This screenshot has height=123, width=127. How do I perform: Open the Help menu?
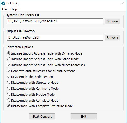[13, 9]
